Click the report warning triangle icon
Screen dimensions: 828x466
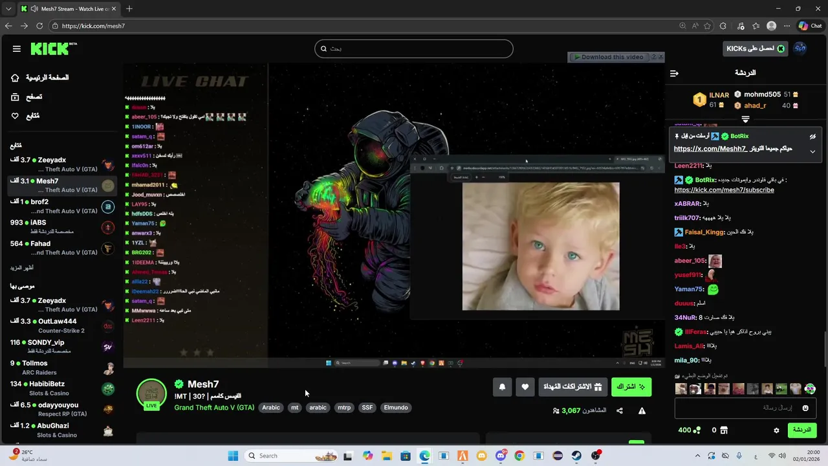(x=642, y=411)
